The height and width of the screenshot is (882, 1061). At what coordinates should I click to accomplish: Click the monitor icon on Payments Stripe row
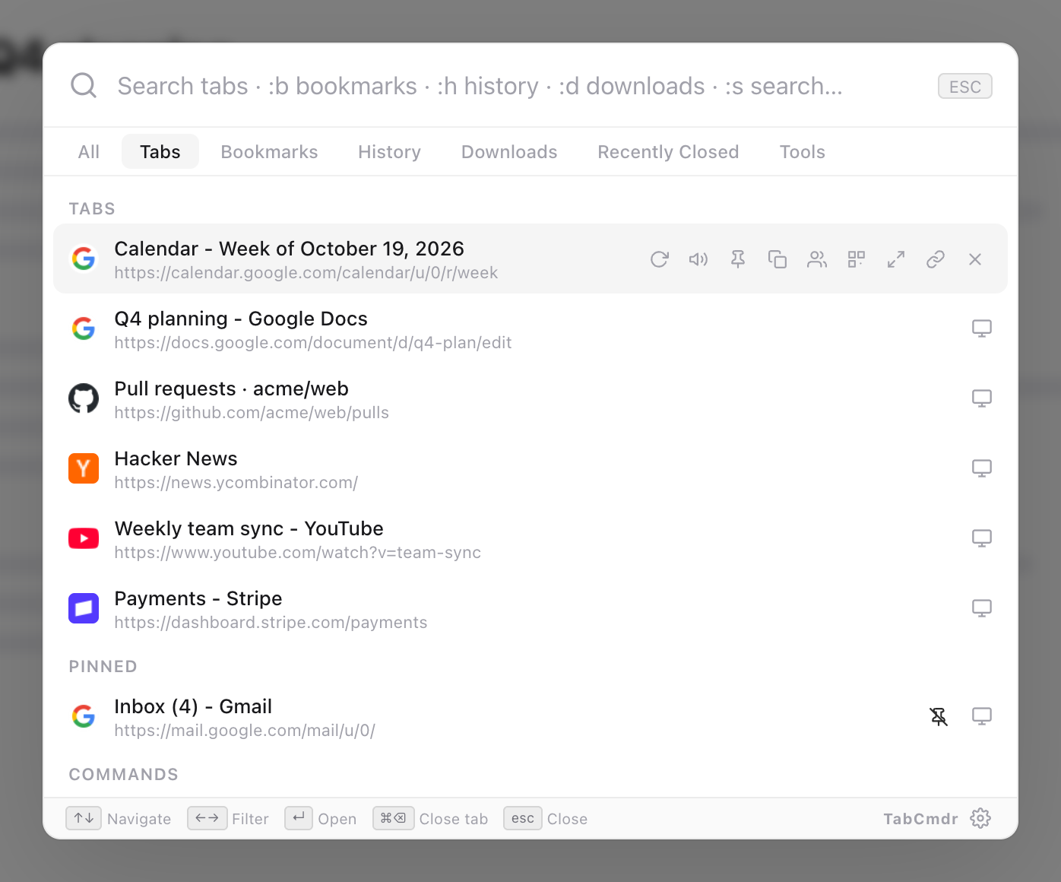pos(982,608)
